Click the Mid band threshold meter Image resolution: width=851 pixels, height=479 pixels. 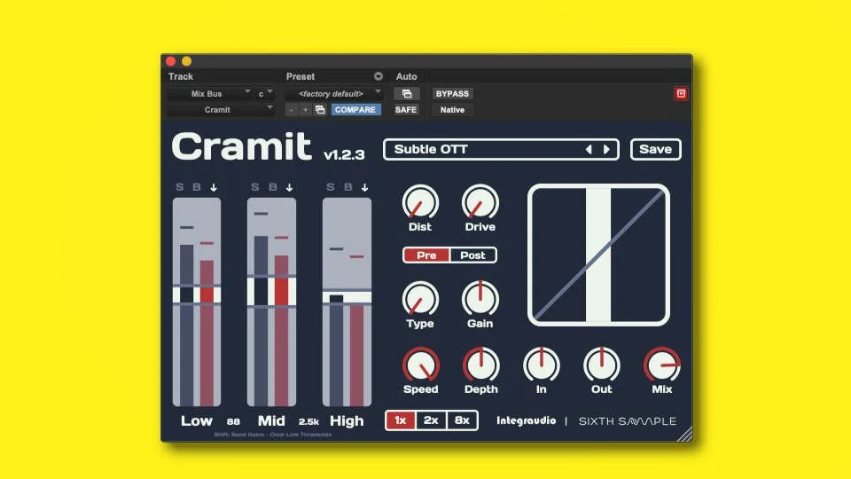pyautogui.click(x=271, y=302)
